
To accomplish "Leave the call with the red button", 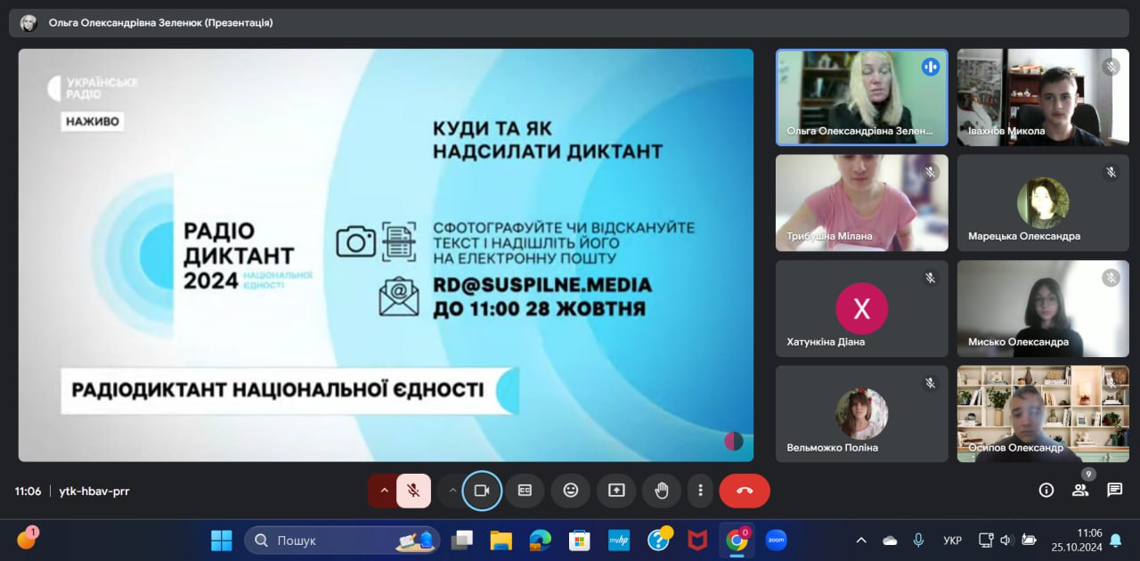I will [745, 491].
